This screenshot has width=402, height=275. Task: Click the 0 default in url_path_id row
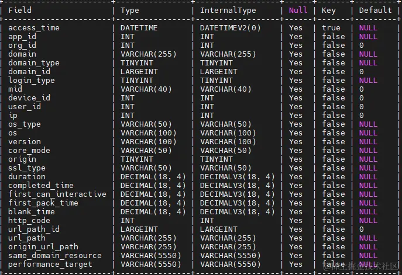(362, 229)
